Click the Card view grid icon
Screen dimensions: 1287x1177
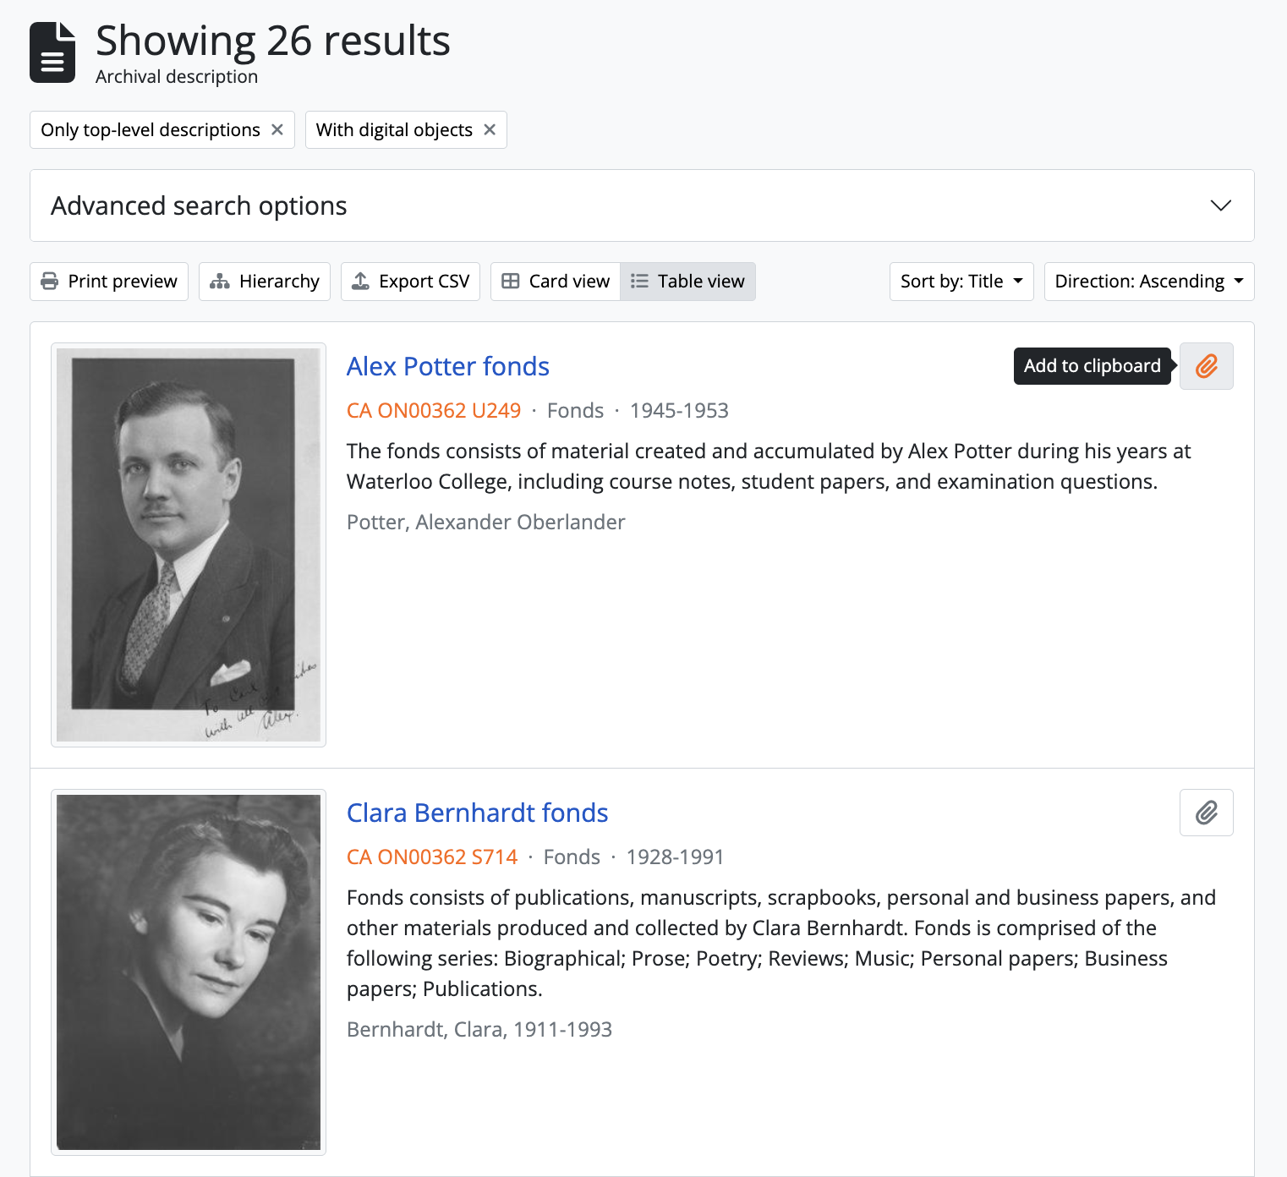click(511, 282)
